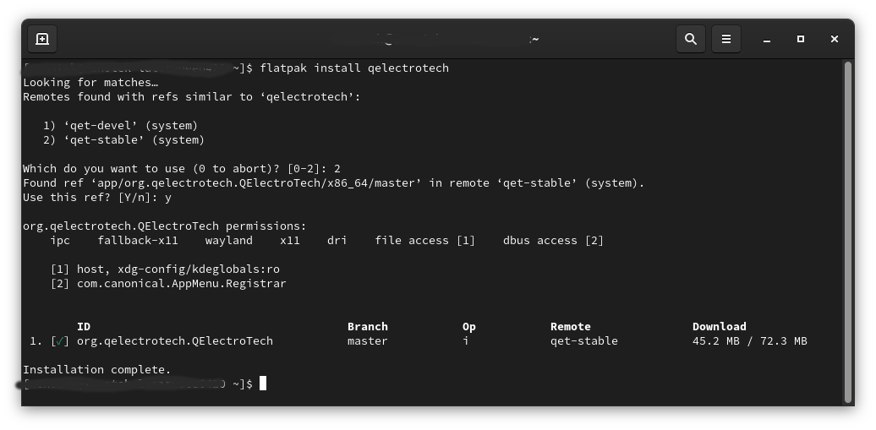Click the 'flatpak install qelectrotech' command text
Image resolution: width=876 pixels, height=430 pixels.
click(354, 68)
